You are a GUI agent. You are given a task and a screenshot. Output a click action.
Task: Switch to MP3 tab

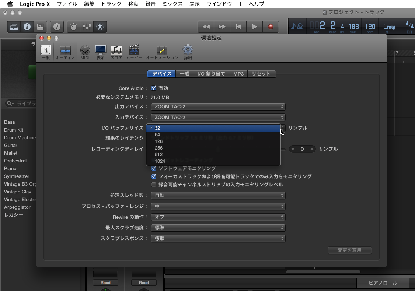pos(238,74)
